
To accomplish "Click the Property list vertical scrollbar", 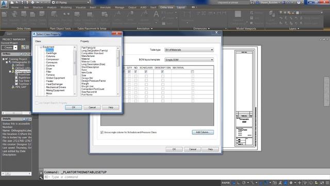I will point(118,71).
